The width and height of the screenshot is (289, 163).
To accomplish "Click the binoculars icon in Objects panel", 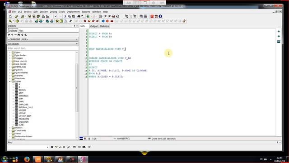I will click(x=19, y=35).
